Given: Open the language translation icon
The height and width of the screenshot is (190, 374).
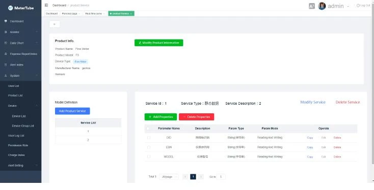Looking at the screenshot, I should coord(311,6).
